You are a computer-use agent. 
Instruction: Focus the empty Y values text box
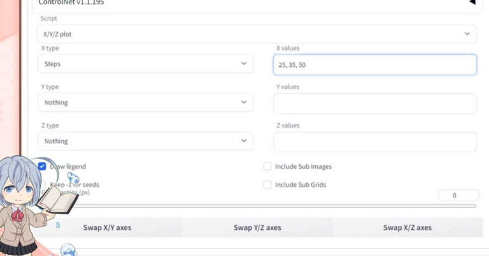(x=374, y=103)
